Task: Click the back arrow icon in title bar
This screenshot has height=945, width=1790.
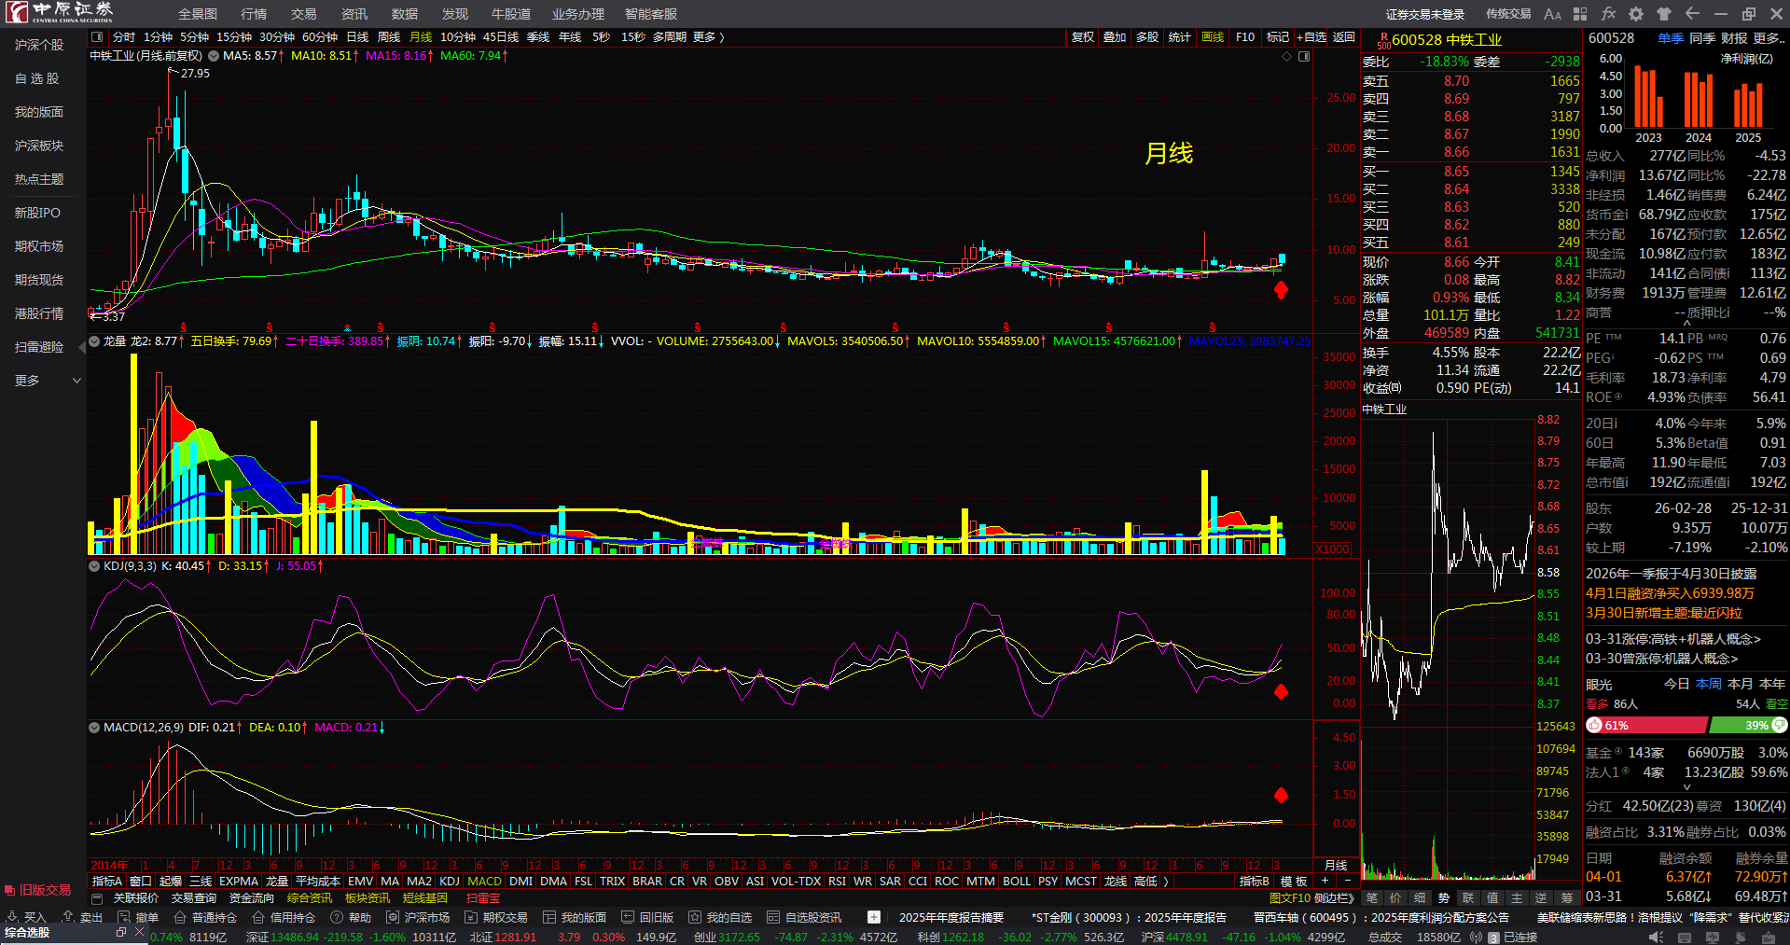Action: pos(1692,14)
